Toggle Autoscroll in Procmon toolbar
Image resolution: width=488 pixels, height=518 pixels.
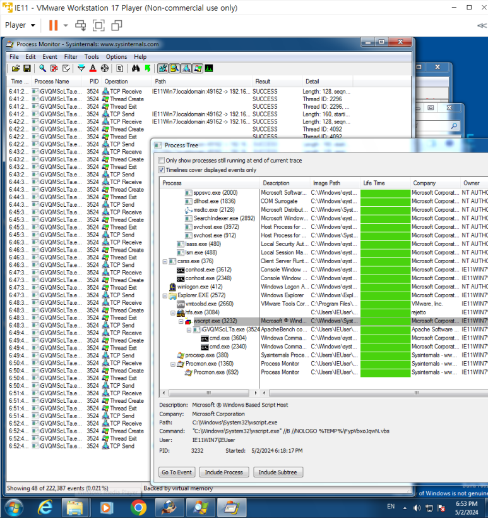pyautogui.click(x=54, y=68)
